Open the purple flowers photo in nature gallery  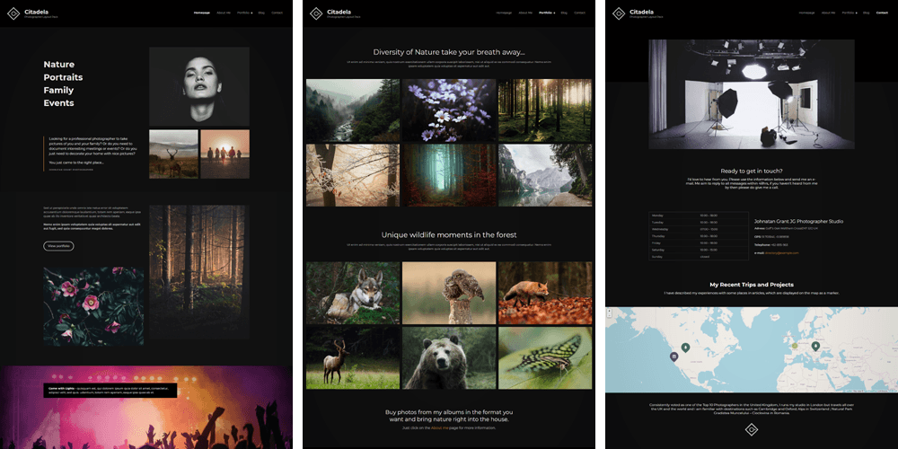[449, 110]
